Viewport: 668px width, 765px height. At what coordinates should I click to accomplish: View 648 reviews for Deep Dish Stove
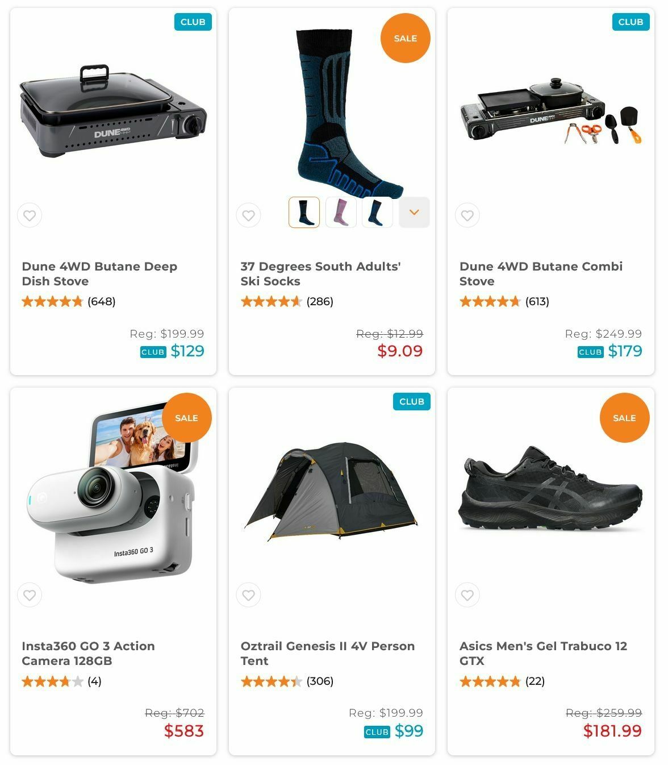click(101, 301)
